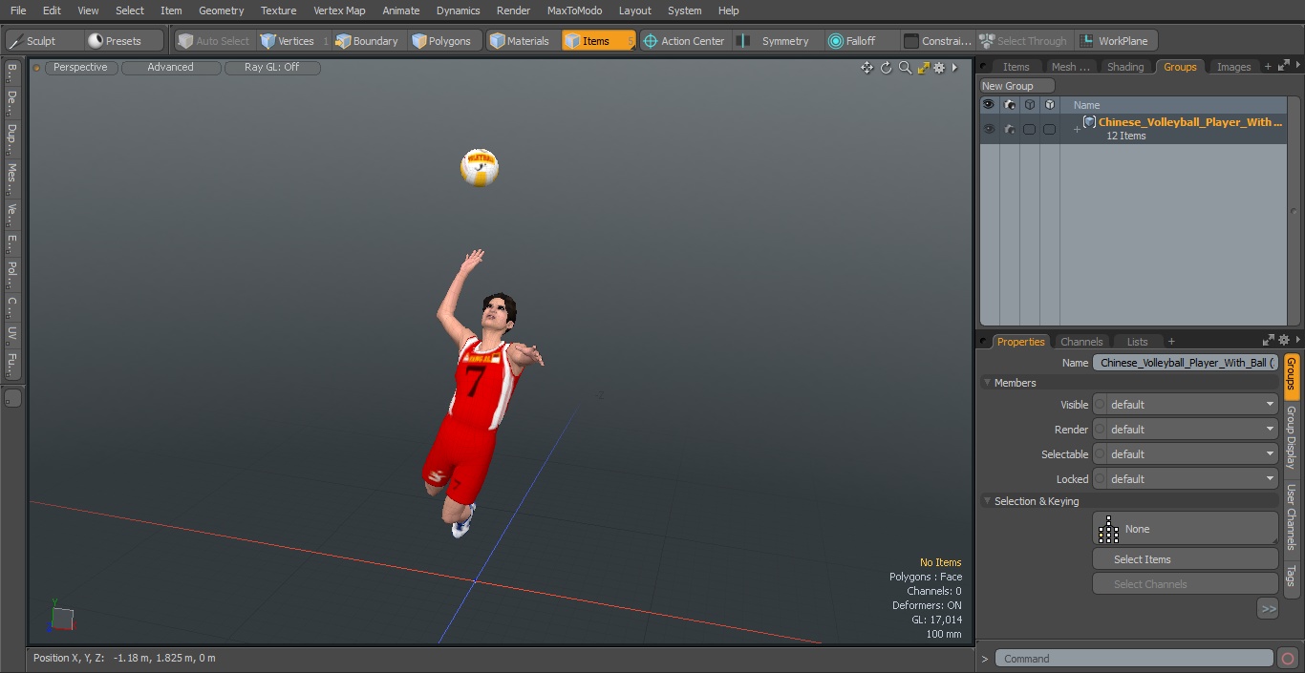Click the Properties panel right-arrow icon
This screenshot has height=673, width=1305.
(x=1297, y=341)
